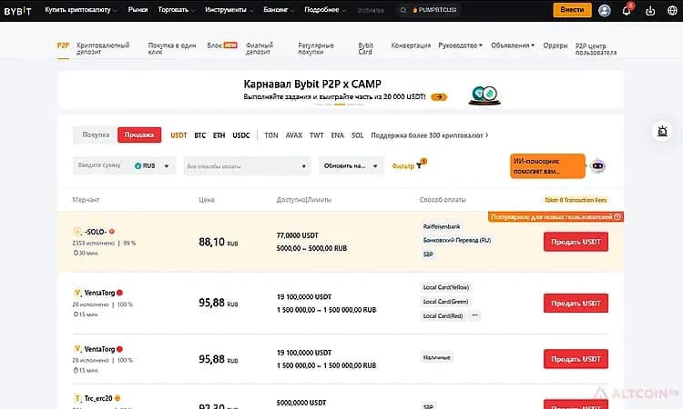Click the RUB currency icon
This screenshot has height=409, width=683.
pyautogui.click(x=138, y=165)
